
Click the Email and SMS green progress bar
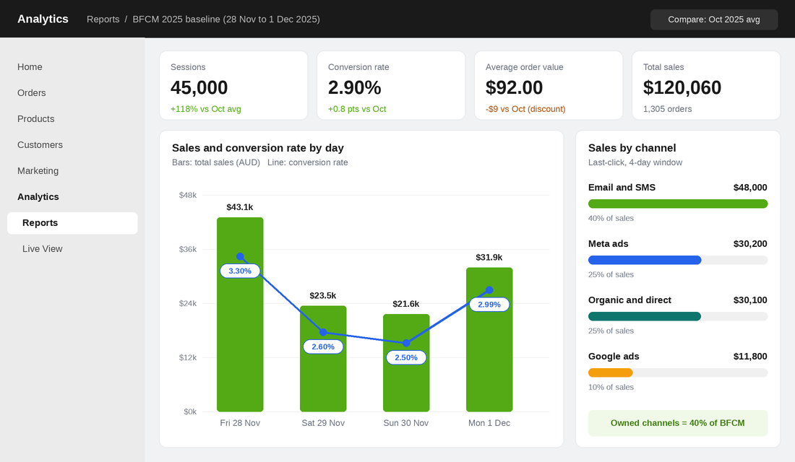[x=678, y=204]
